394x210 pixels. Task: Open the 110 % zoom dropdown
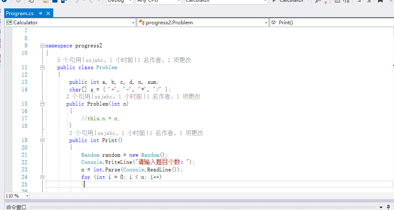(27, 196)
